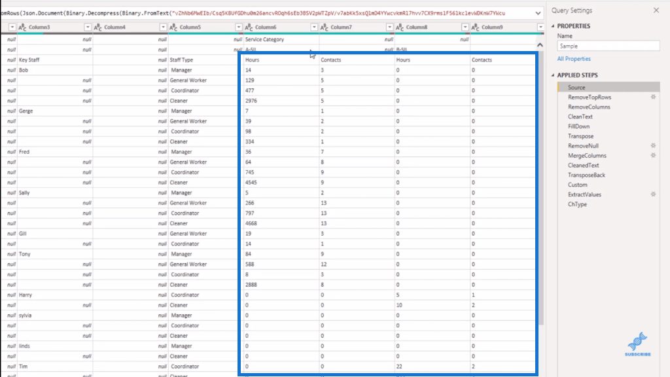Close the Query Settings pane
The height and width of the screenshot is (377, 670).
tap(656, 10)
